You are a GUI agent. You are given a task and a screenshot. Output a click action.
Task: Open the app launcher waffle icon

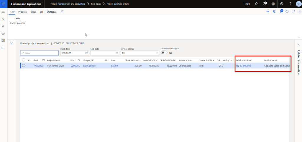tap(3, 4)
